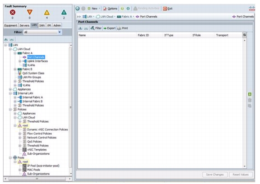Click Export in the Port Channels toolbar

(x=110, y=28)
